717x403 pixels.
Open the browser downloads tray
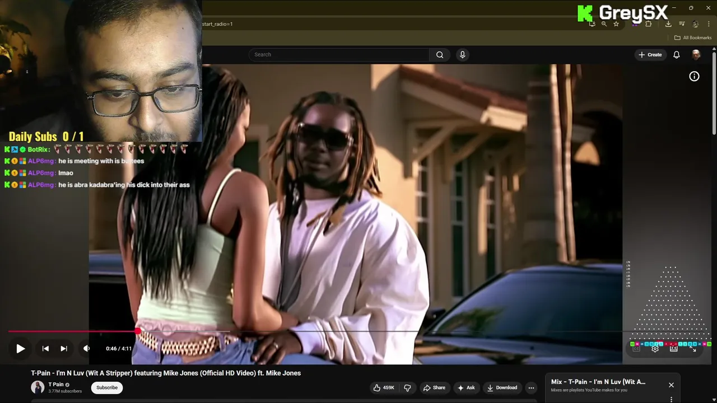(x=668, y=24)
